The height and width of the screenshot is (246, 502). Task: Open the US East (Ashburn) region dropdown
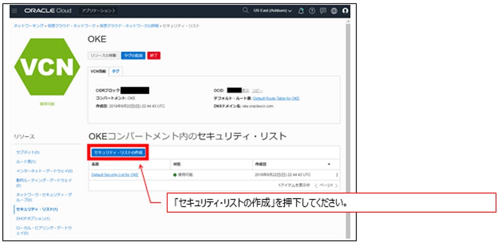[x=273, y=11]
